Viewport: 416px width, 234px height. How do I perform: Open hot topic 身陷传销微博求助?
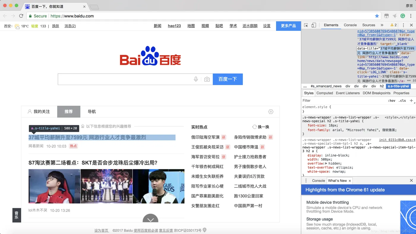tap(250, 137)
